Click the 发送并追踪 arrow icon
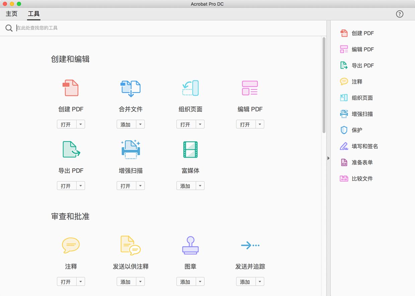The width and height of the screenshot is (415, 296). (x=250, y=245)
